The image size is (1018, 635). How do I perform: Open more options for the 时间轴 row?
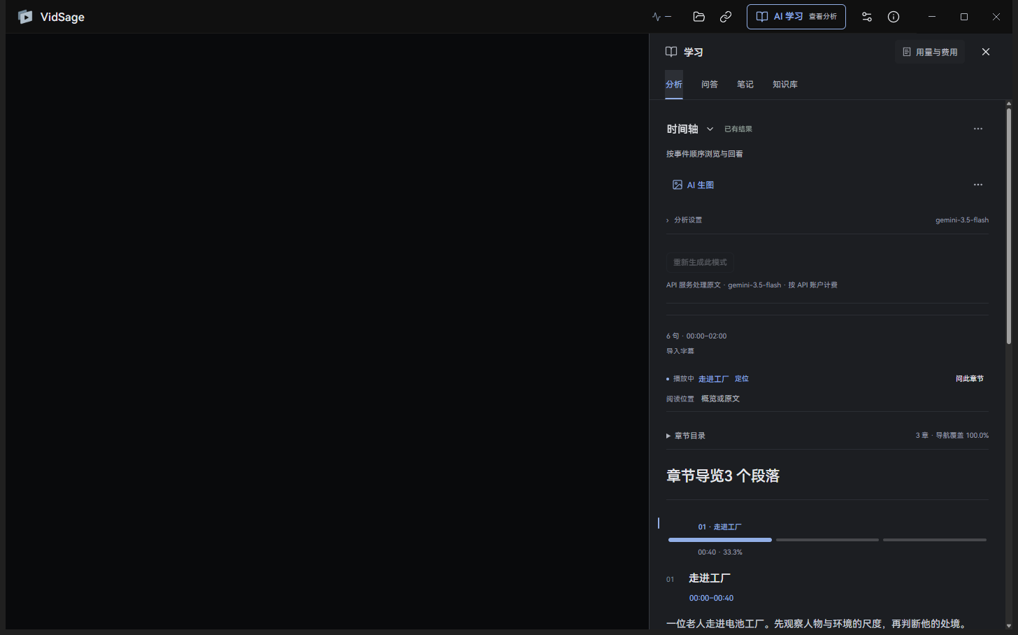(978, 129)
